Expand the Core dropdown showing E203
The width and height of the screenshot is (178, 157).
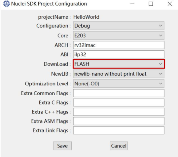pos(119,35)
